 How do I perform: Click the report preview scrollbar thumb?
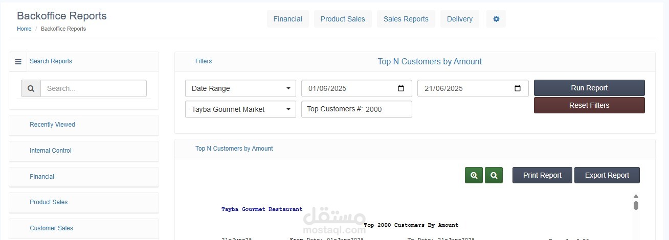pyautogui.click(x=636, y=205)
